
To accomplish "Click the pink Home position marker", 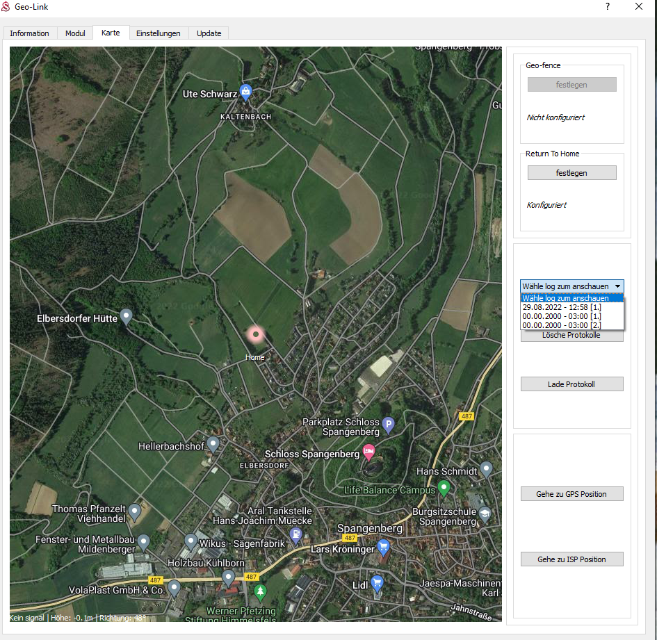I will 256,335.
